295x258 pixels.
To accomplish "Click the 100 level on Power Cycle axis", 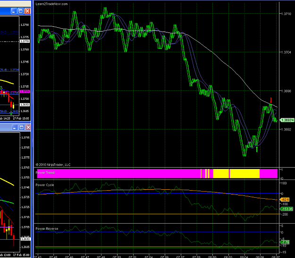I will (284, 183).
